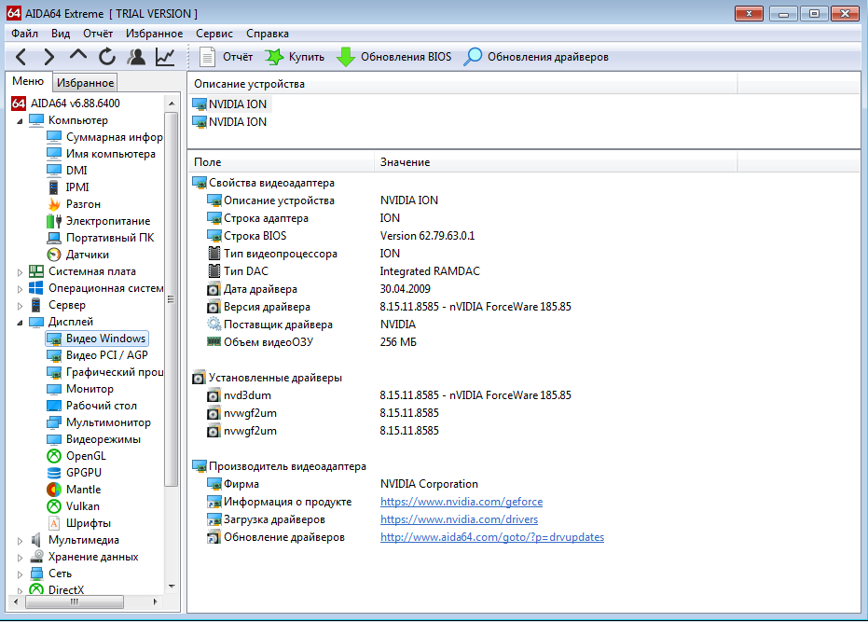Open the Справка menu

(x=268, y=34)
